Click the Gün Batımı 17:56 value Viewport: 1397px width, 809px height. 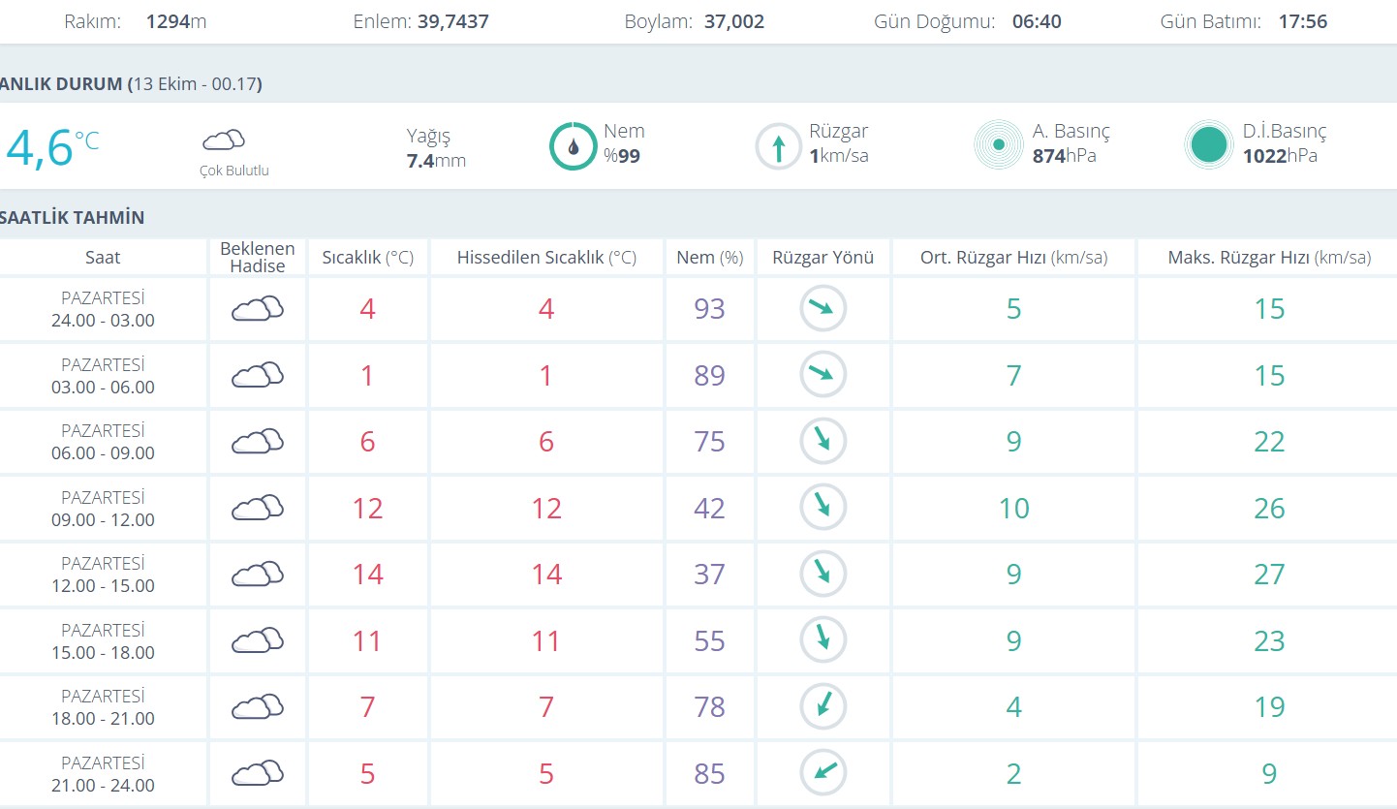pyautogui.click(x=1302, y=21)
